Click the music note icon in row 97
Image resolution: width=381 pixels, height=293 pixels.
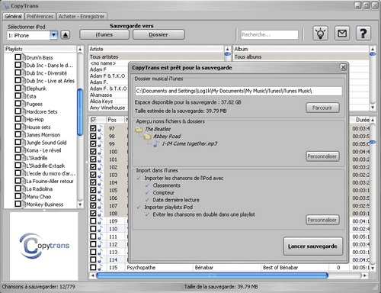click(100, 129)
